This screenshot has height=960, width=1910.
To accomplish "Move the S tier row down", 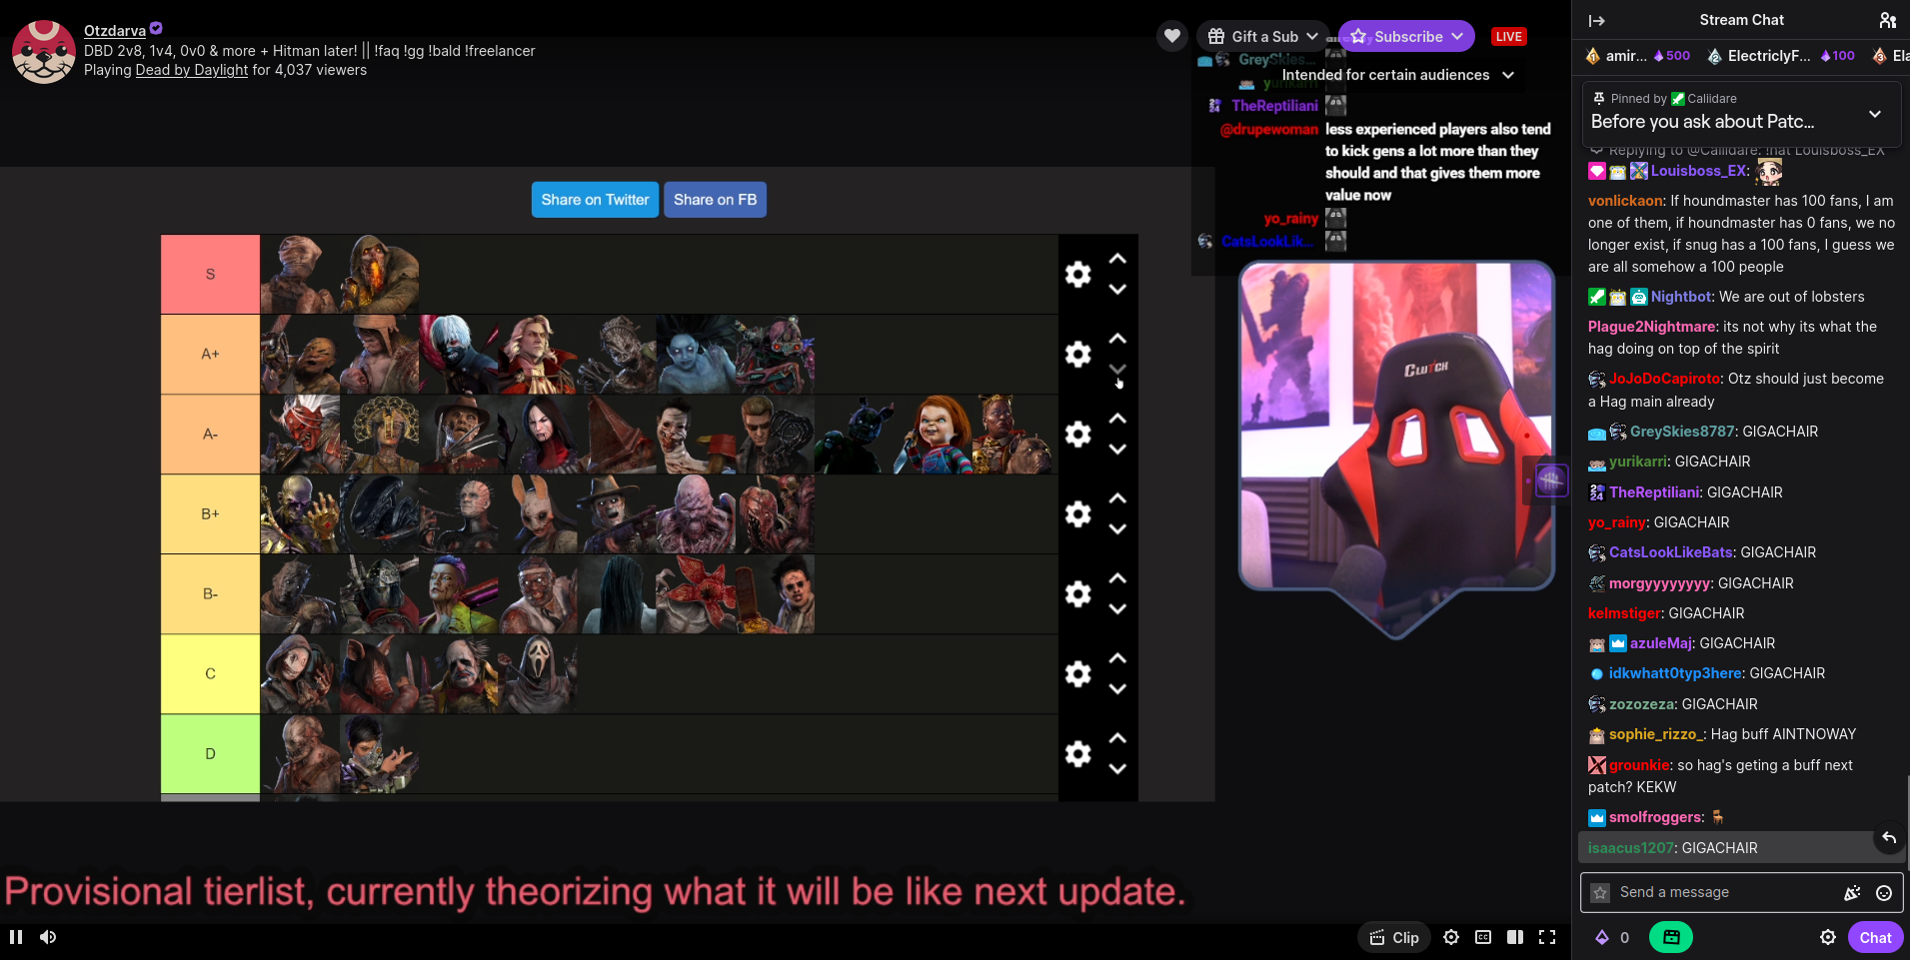I will tap(1117, 290).
